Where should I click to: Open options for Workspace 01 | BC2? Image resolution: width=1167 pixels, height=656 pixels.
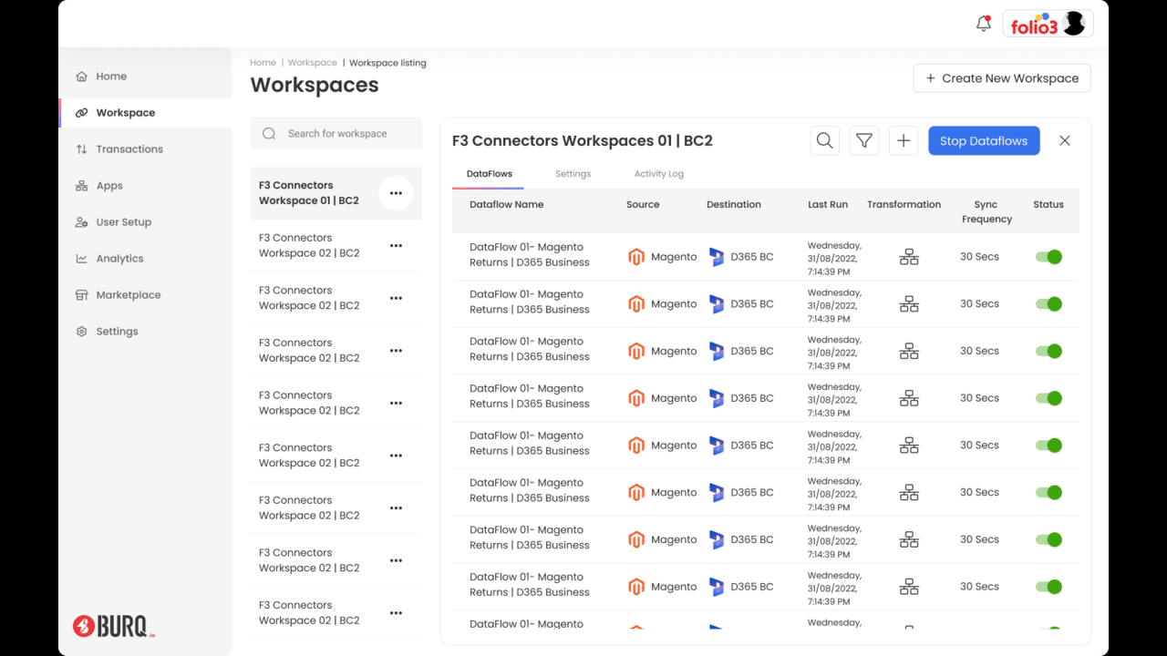pyautogui.click(x=396, y=193)
